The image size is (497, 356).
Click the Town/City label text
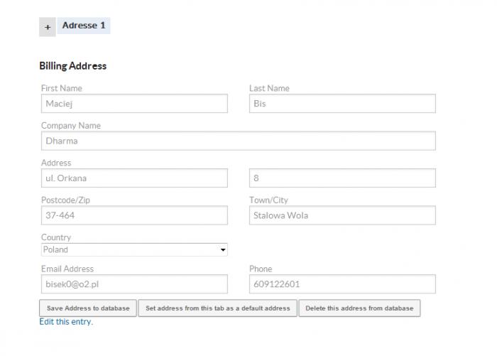click(x=268, y=200)
